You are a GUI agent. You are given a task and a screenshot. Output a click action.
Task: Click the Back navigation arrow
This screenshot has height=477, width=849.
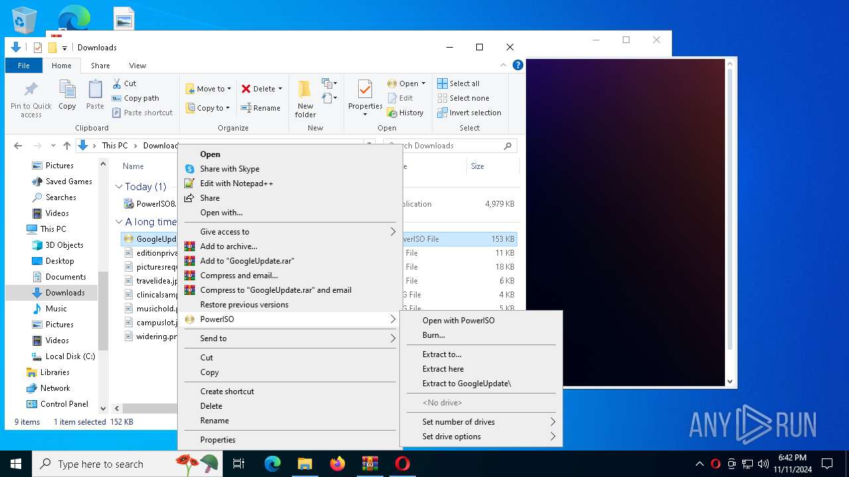coord(18,146)
